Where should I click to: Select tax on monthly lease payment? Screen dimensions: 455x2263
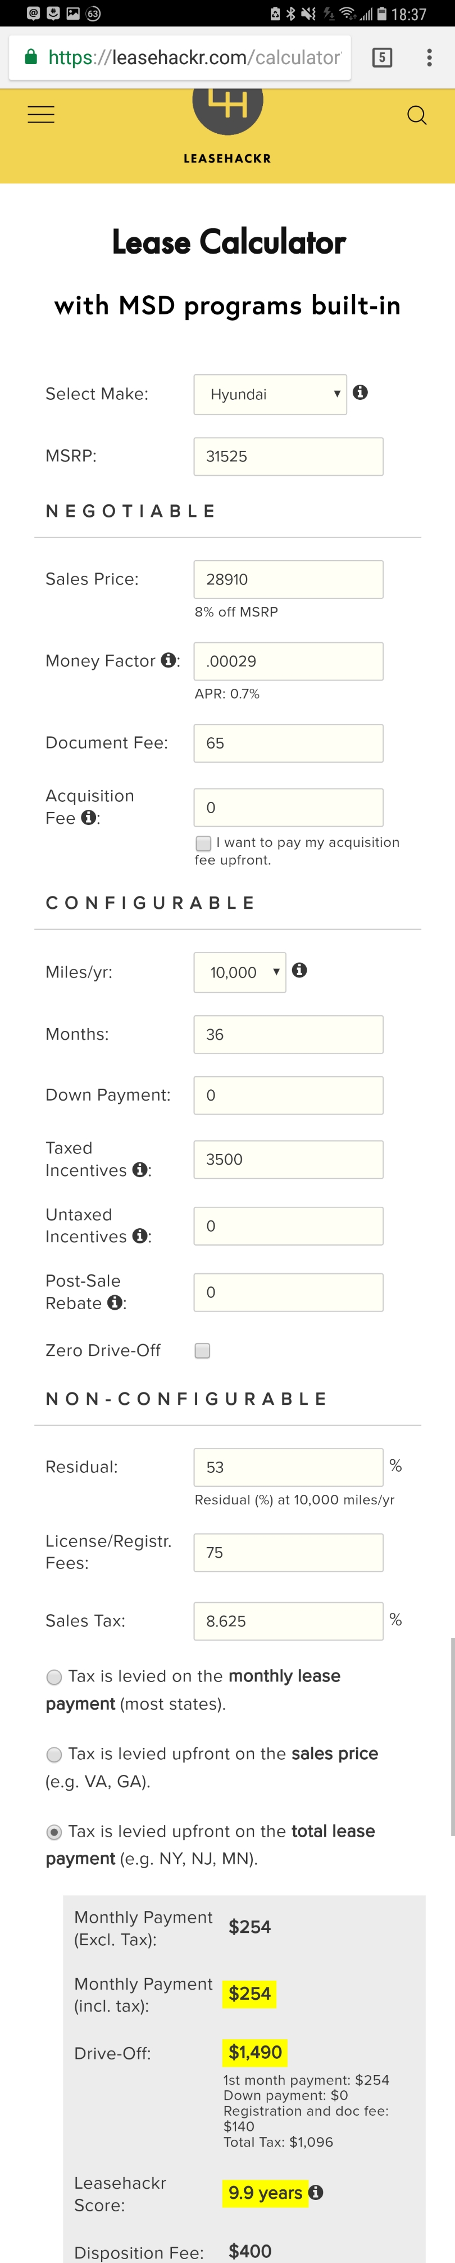coord(54,1677)
